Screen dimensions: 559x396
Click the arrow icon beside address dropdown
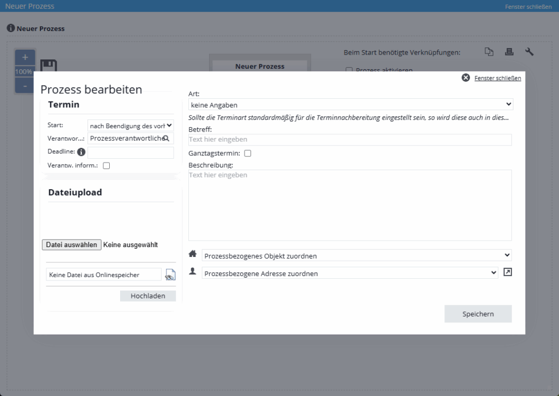point(508,273)
